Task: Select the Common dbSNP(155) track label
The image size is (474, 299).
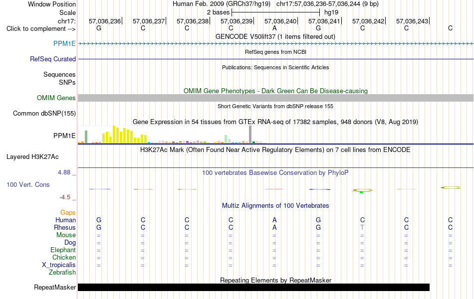Action: 44,113
